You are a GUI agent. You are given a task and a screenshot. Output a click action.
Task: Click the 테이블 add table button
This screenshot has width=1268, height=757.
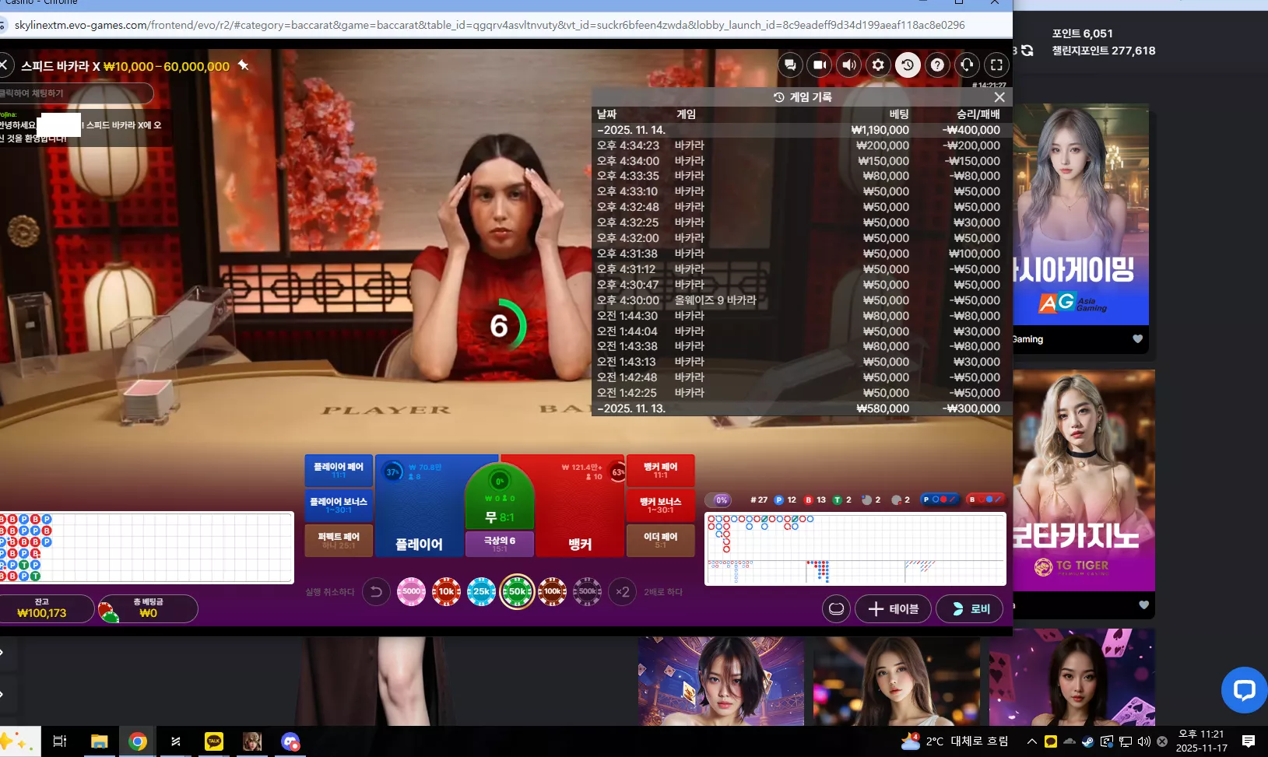[894, 609]
